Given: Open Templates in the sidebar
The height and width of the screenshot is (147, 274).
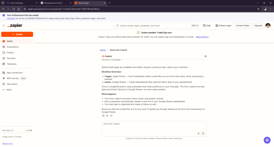Looking at the screenshot, I should pos(17,64).
